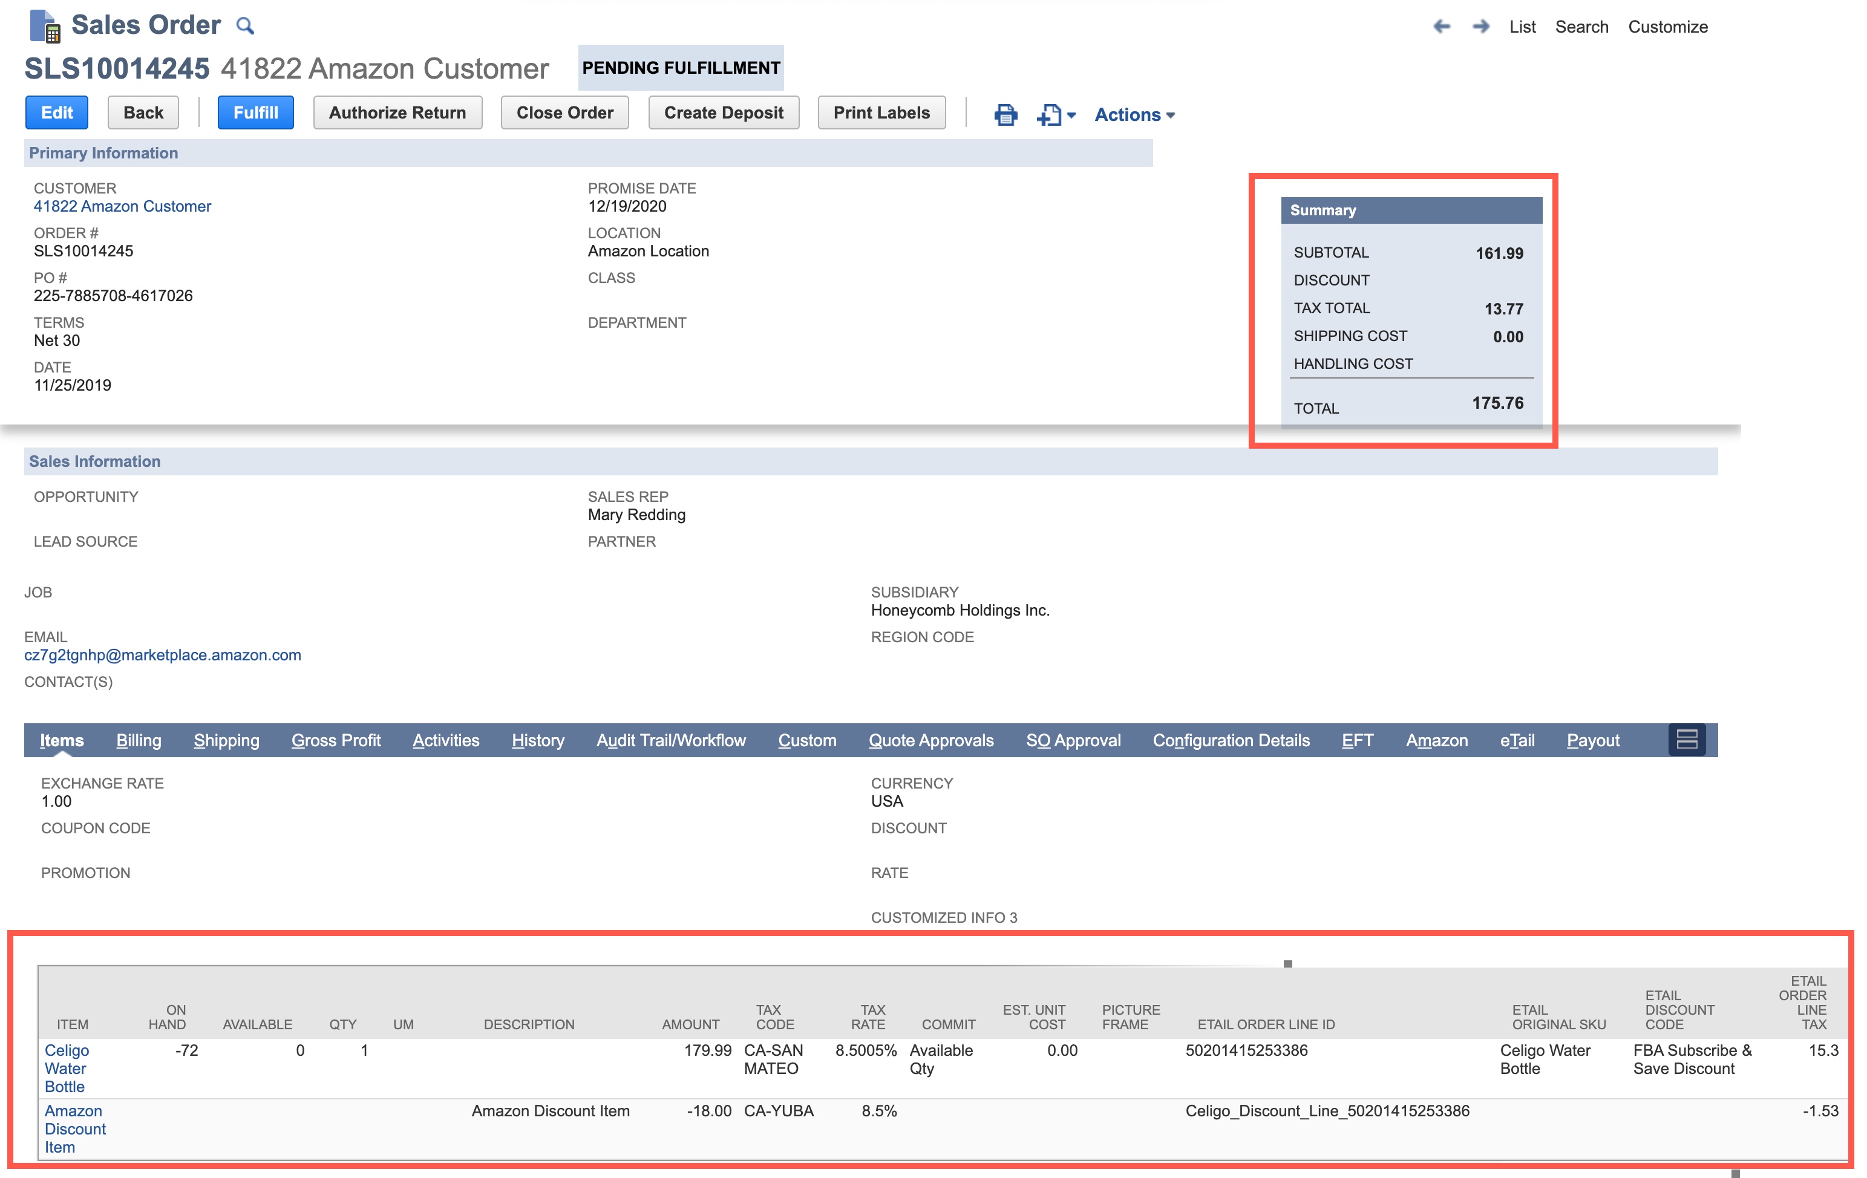Click the Sales Order document icon
The height and width of the screenshot is (1178, 1867).
click(44, 25)
